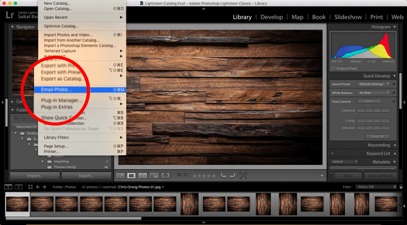Switch to the Map module

[297, 17]
